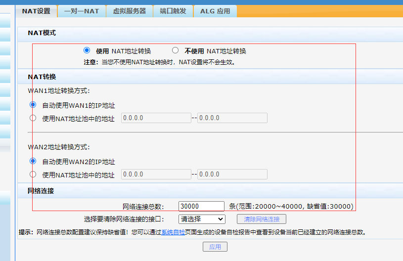Choose 自动使用WAN2的IP地址 option
This screenshot has height=261, width=403.
[33, 161]
